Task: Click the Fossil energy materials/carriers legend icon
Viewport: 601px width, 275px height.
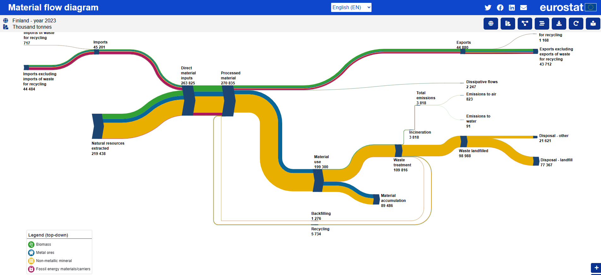Action: coord(31,269)
